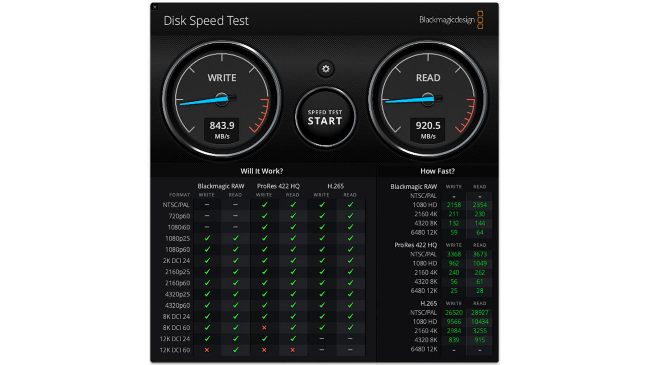Image resolution: width=649 pixels, height=365 pixels.
Task: Click checkmark for 4320p25 ProRes write
Action: 264,294
